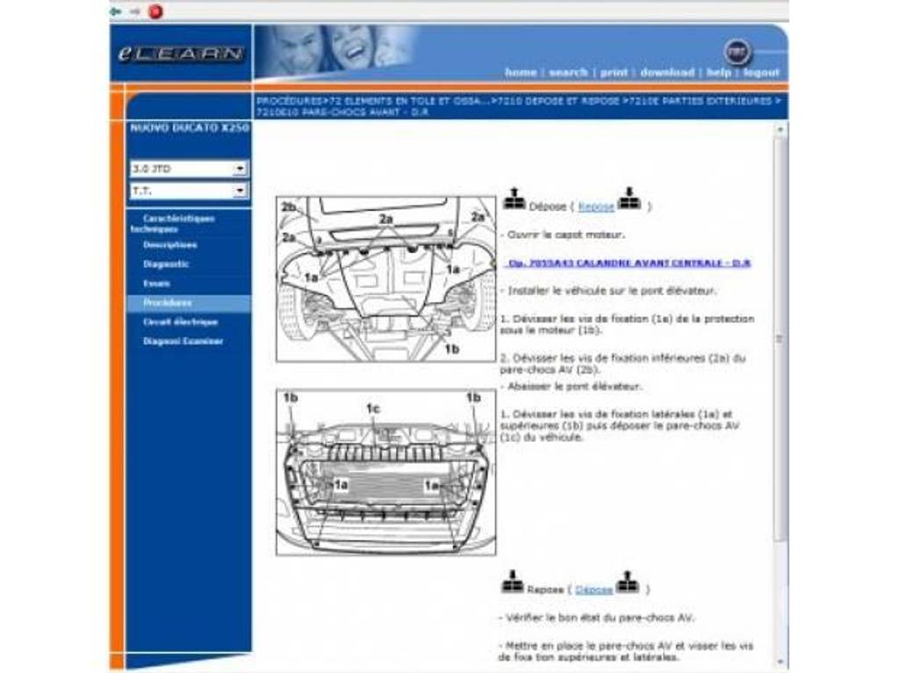Open the CALANDRE AVANT CENTRALE operation link
The height and width of the screenshot is (673, 899).
(x=629, y=263)
